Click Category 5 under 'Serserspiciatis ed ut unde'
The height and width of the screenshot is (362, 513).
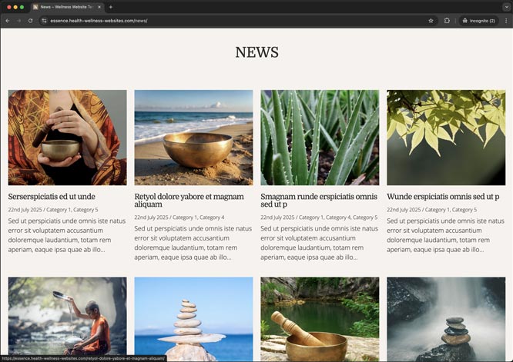click(x=85, y=210)
